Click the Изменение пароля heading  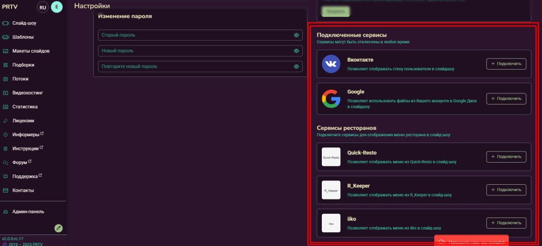pos(125,16)
